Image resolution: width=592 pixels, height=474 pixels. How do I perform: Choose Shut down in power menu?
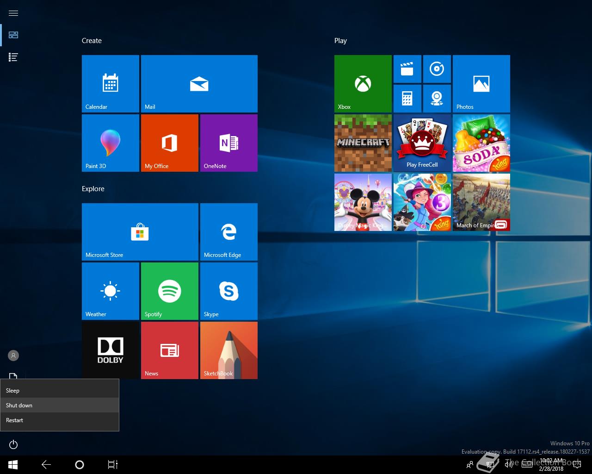click(x=60, y=405)
